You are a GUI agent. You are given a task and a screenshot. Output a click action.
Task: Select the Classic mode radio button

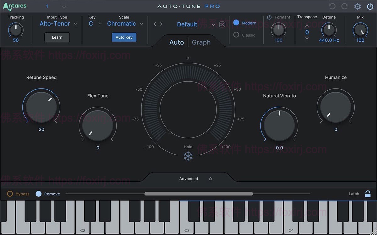pyautogui.click(x=236, y=35)
